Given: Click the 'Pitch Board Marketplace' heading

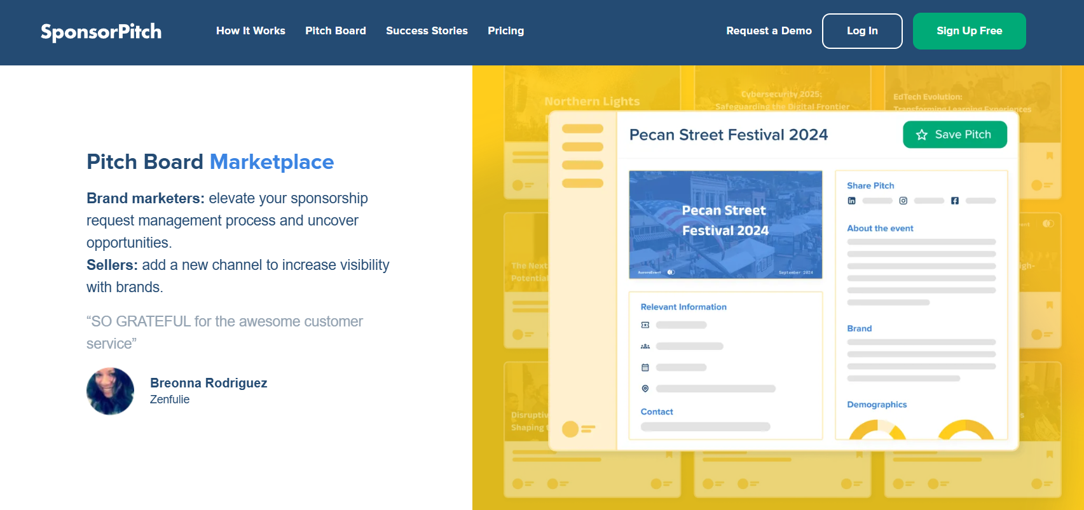Looking at the screenshot, I should point(210,162).
